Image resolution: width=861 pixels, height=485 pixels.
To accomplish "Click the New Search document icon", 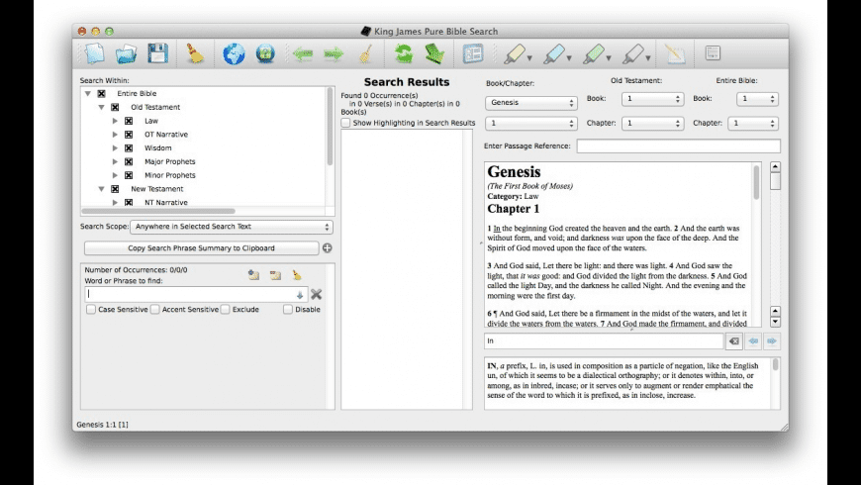I will pyautogui.click(x=94, y=53).
